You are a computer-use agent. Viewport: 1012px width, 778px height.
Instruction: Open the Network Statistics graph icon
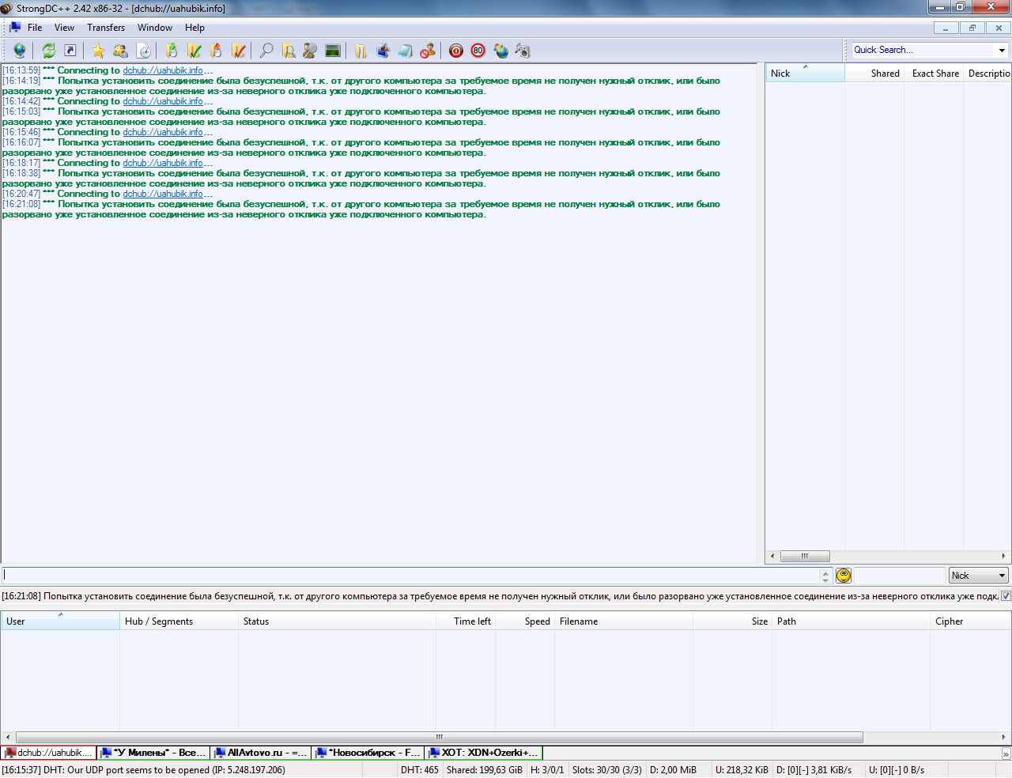click(x=333, y=51)
